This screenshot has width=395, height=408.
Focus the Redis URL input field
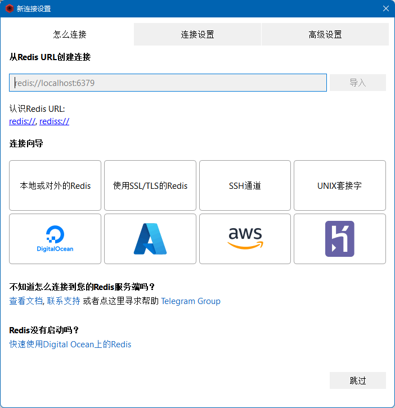click(x=168, y=83)
